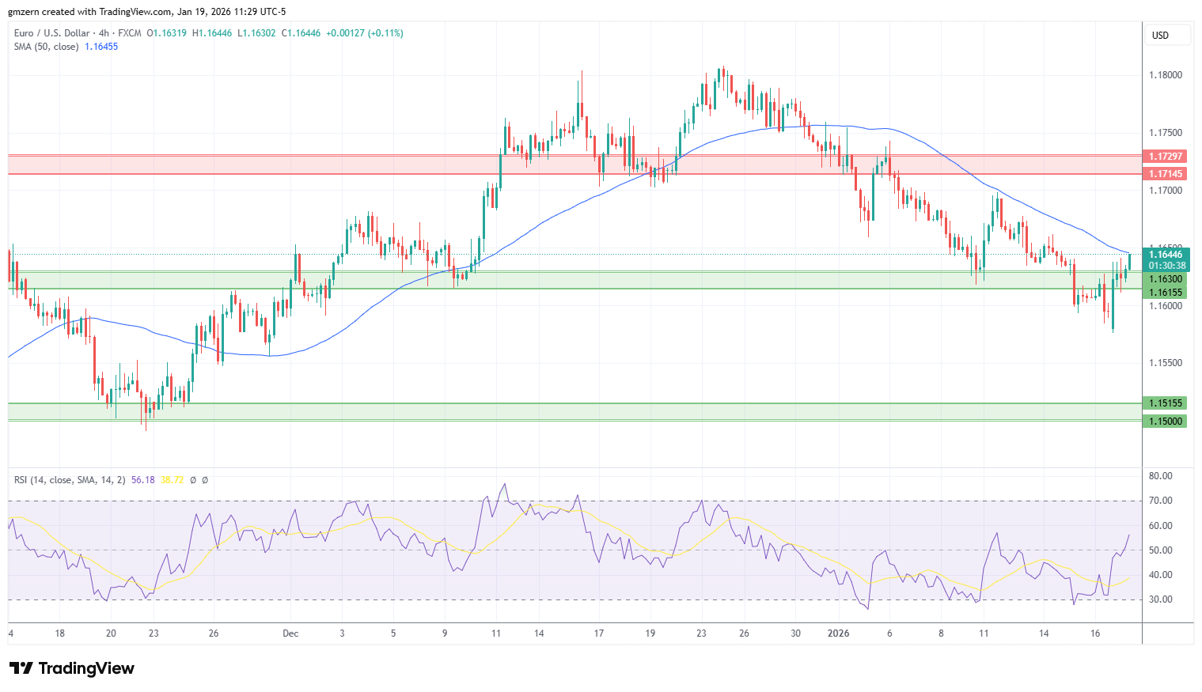This screenshot has height=692, width=1202.
Task: Click the 1.17000 price axis label
Action: [x=1166, y=191]
